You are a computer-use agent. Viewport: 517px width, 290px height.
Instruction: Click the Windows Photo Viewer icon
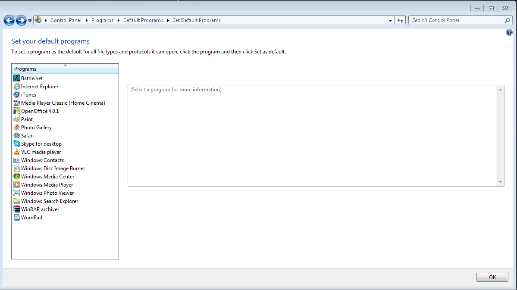17,193
